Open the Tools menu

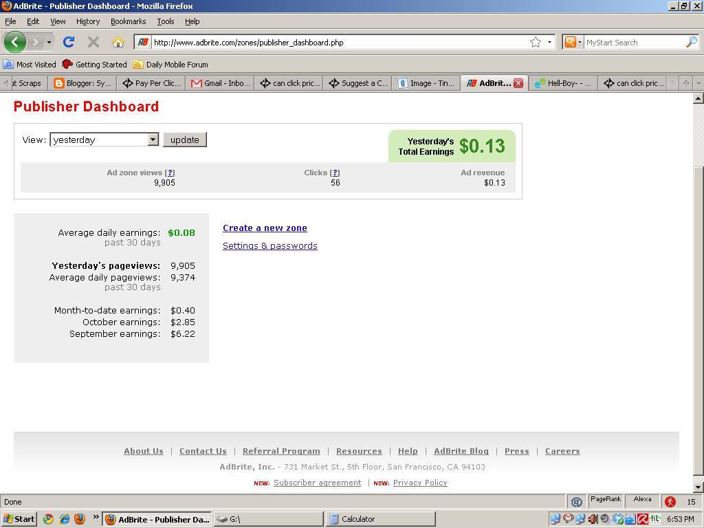coord(165,21)
